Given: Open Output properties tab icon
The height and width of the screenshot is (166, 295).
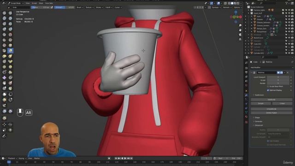Looking at the screenshot, I should point(246,72).
